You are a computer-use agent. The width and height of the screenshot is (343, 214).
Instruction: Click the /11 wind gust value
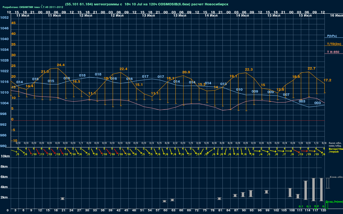42,154
